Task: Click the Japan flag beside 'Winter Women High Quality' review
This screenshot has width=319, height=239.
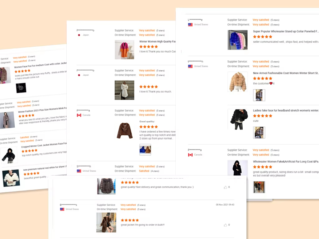Action: (x=79, y=35)
